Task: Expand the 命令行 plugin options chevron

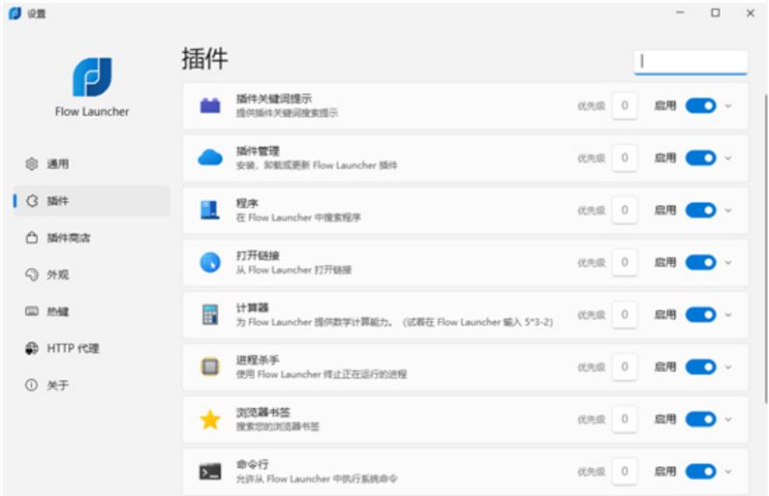Action: [729, 471]
